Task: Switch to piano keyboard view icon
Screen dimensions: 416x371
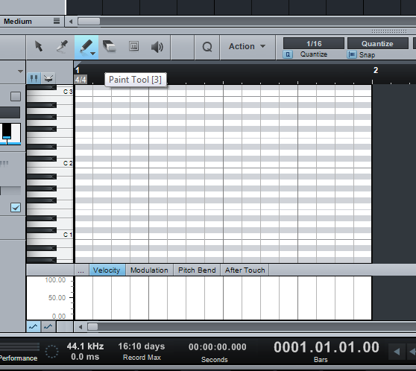Action: point(34,78)
